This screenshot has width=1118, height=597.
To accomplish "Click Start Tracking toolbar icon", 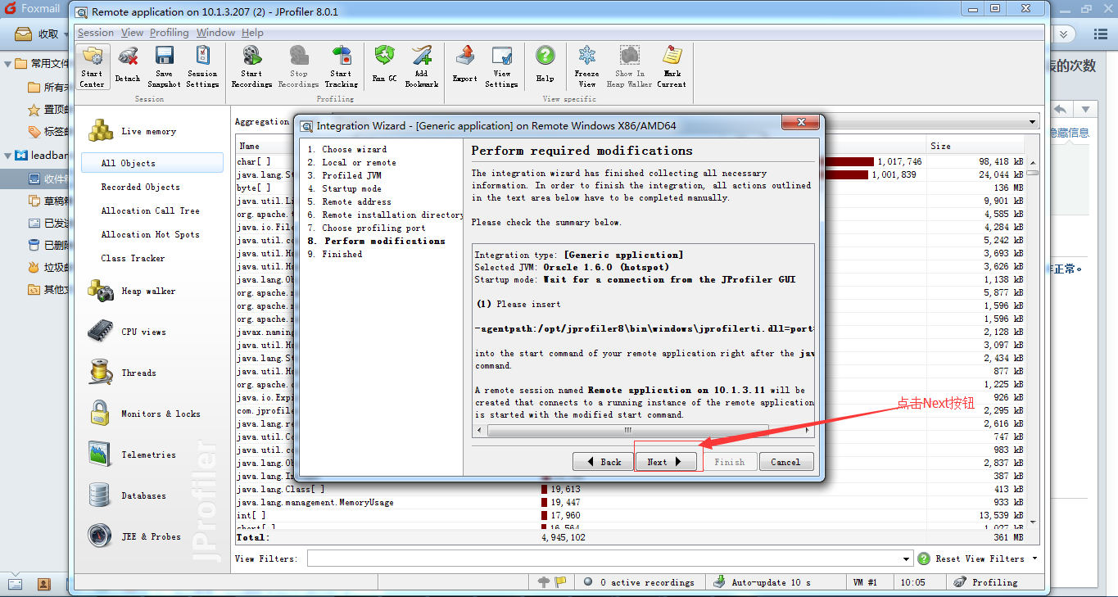I will click(x=341, y=66).
